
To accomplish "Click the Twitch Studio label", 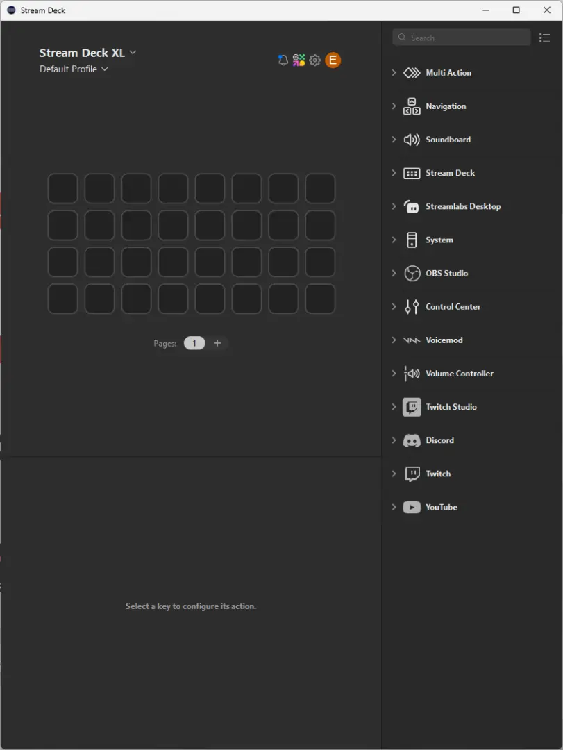I will point(451,407).
